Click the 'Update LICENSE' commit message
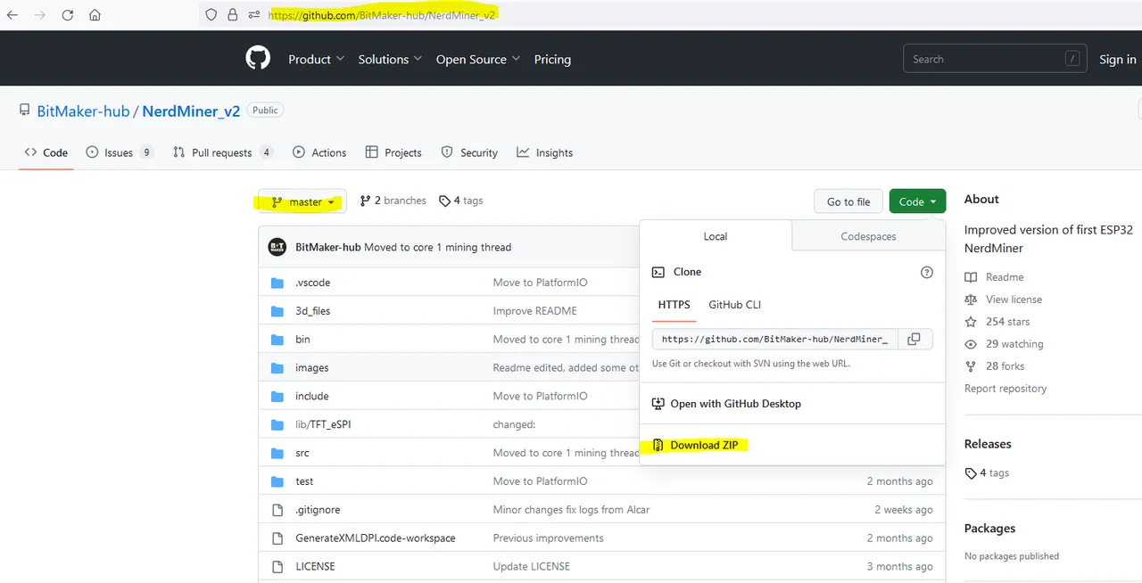This screenshot has width=1142, height=583. (x=532, y=566)
